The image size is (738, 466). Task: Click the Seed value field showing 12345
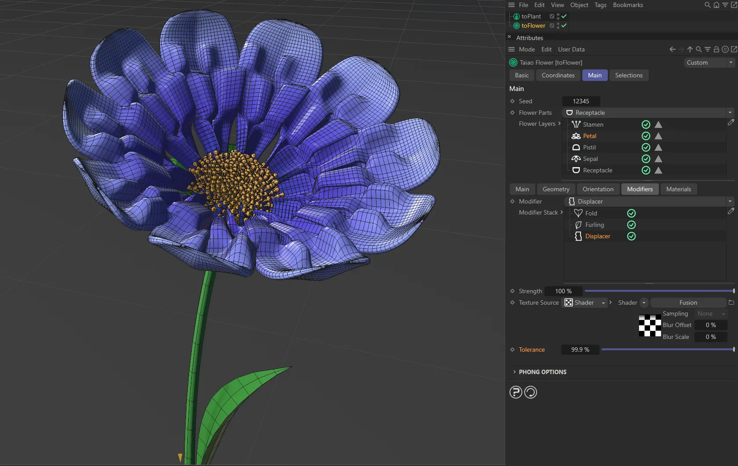[x=581, y=101]
